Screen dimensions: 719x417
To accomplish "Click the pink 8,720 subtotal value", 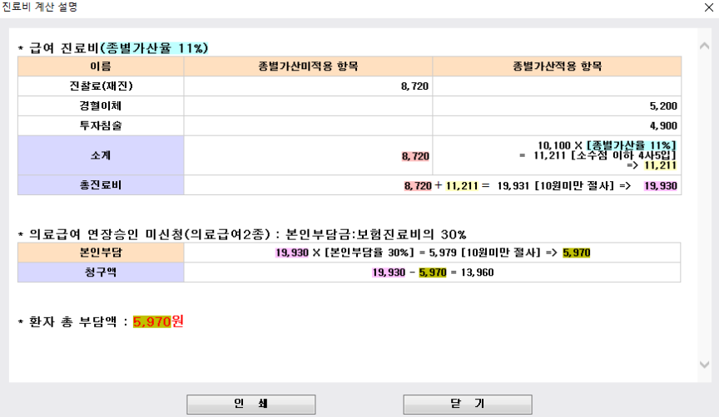I will [415, 156].
